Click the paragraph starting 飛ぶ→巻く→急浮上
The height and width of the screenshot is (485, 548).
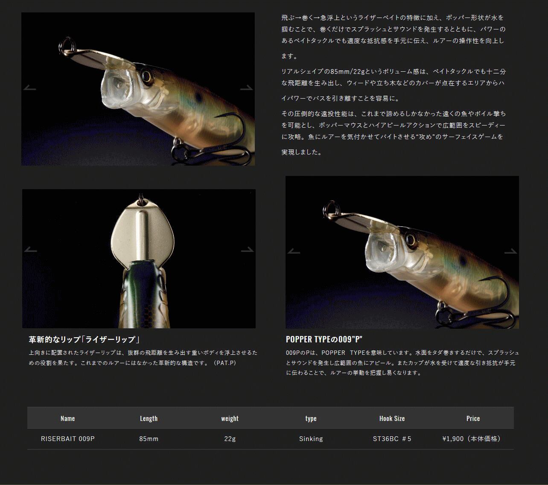393,37
